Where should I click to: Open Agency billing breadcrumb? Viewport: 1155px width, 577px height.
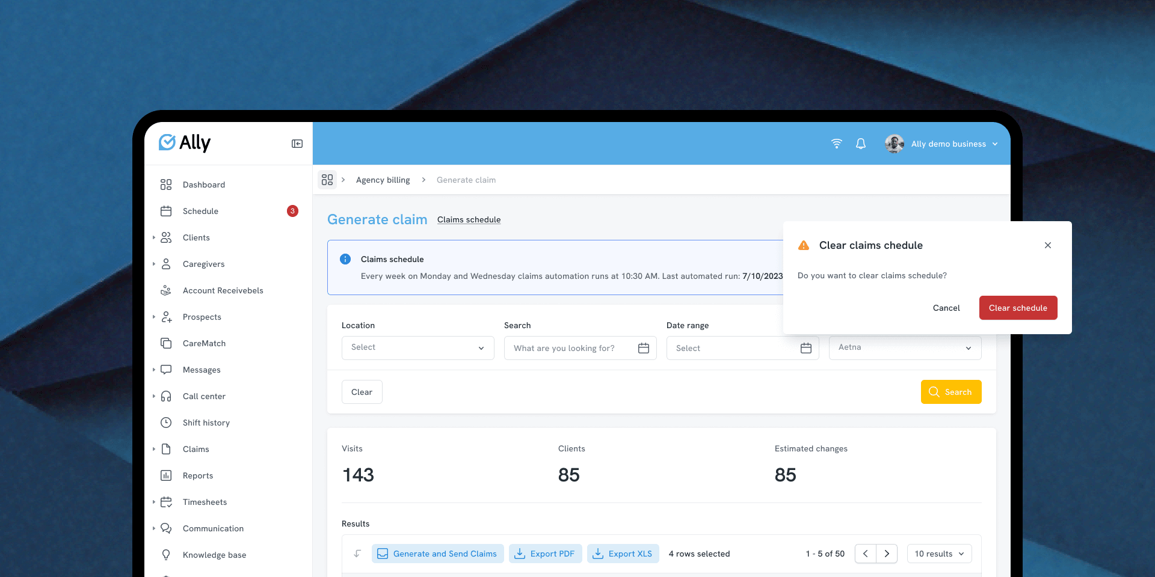tap(383, 180)
